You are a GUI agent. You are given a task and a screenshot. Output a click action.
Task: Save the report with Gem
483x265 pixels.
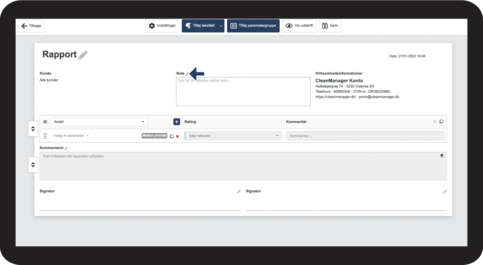(x=330, y=26)
